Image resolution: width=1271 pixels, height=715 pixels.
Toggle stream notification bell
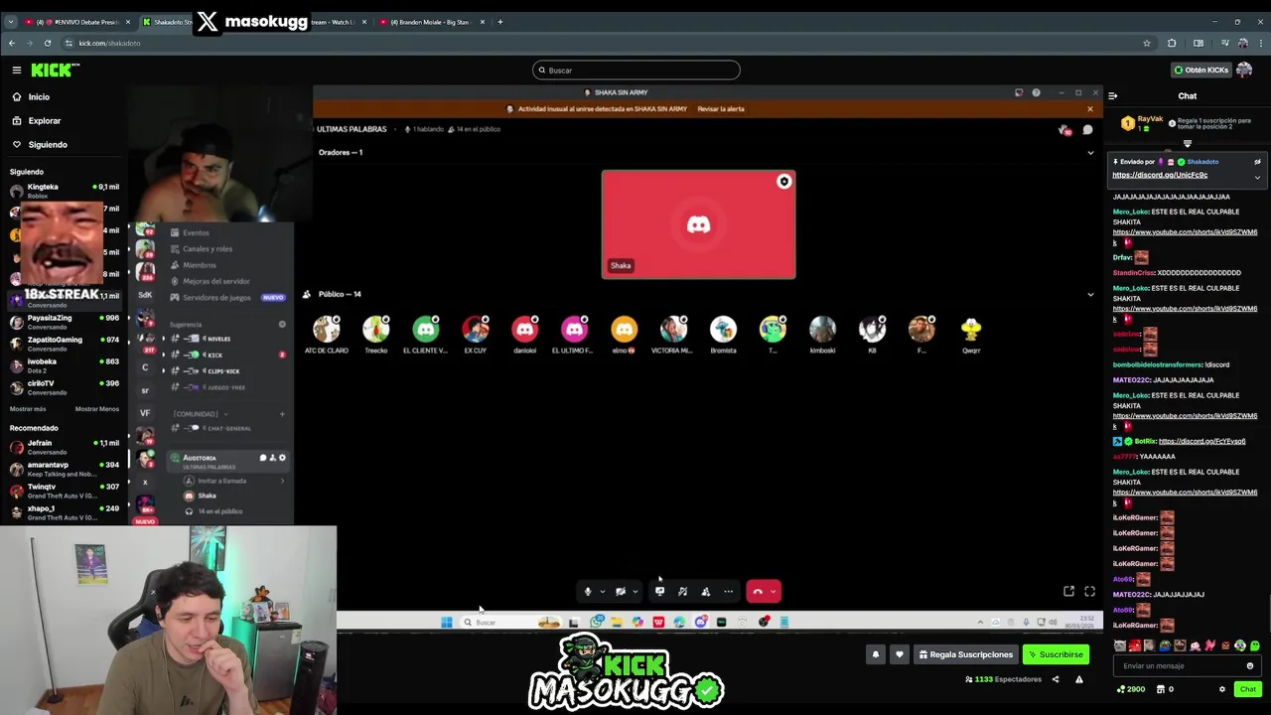point(875,654)
